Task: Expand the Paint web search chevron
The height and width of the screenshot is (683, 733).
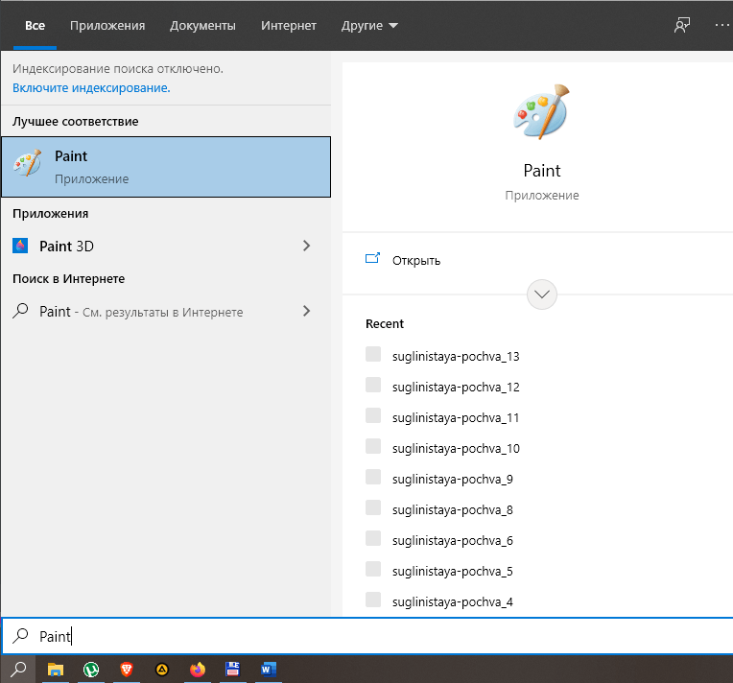Action: (x=306, y=312)
